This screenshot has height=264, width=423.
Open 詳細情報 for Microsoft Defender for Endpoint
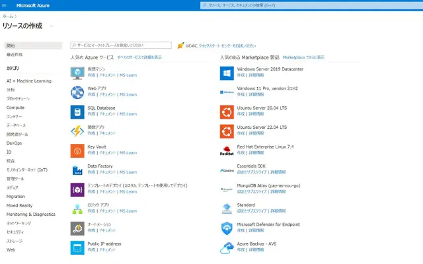(256, 230)
